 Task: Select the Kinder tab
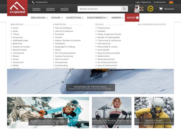[64, 9]
